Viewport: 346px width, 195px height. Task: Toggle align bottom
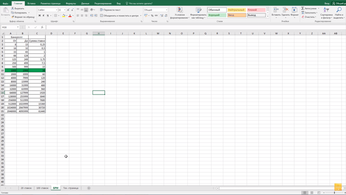tap(86, 10)
